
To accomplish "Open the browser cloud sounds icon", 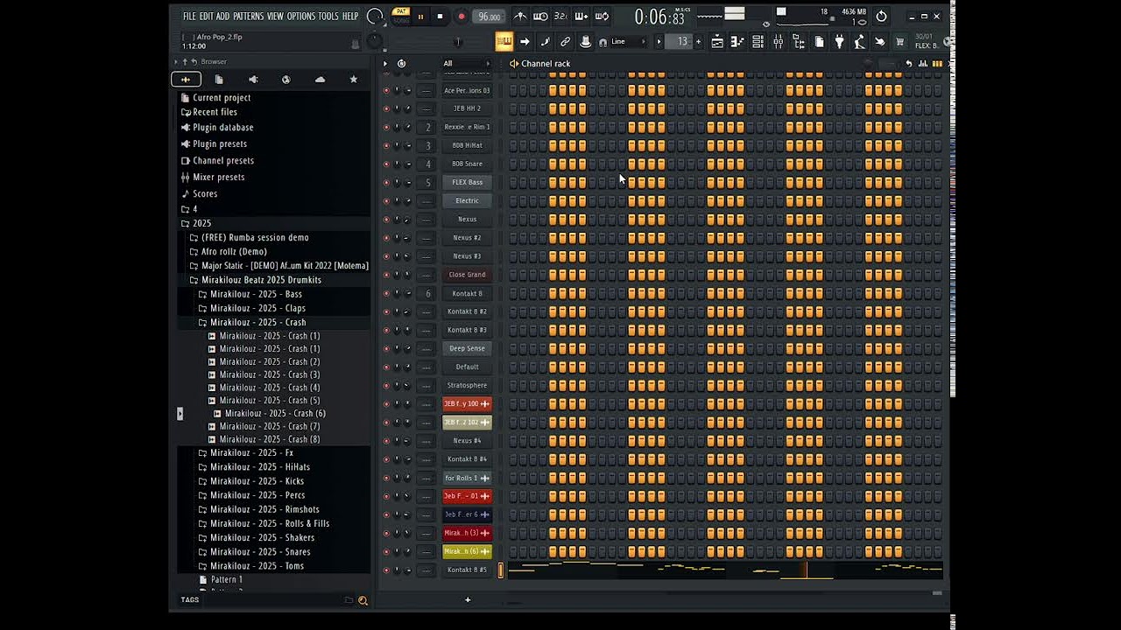I will click(x=320, y=80).
